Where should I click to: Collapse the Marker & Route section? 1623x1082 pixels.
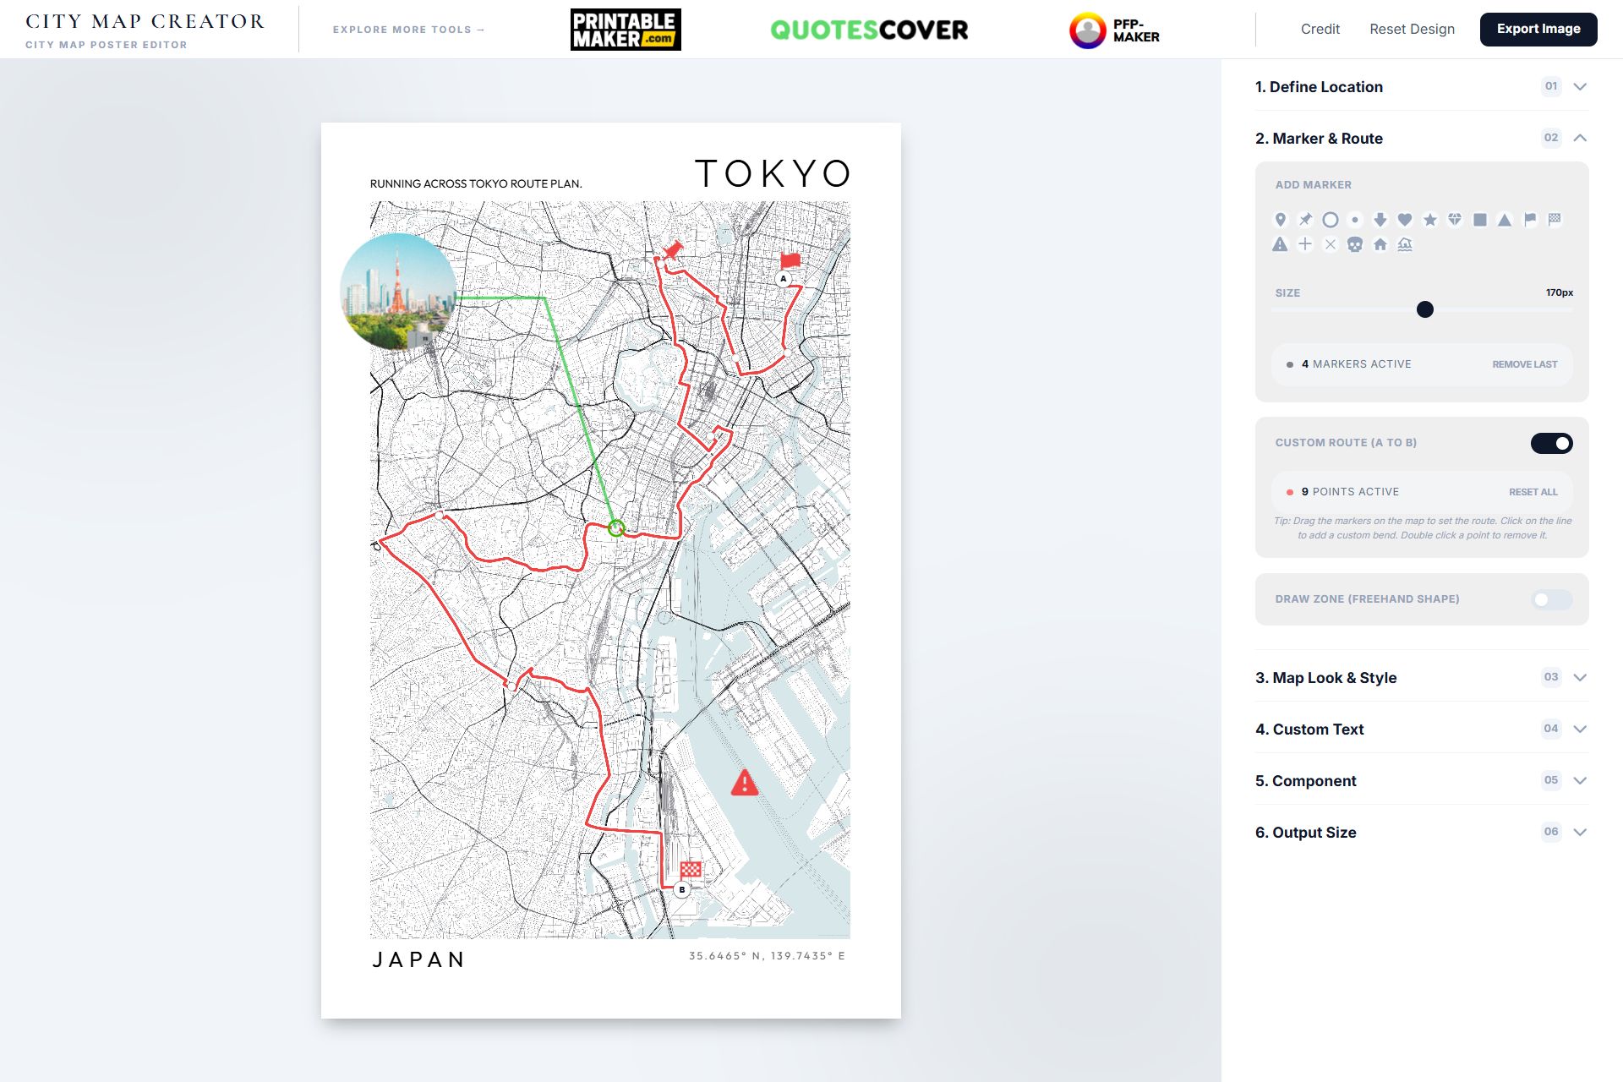1579,138
